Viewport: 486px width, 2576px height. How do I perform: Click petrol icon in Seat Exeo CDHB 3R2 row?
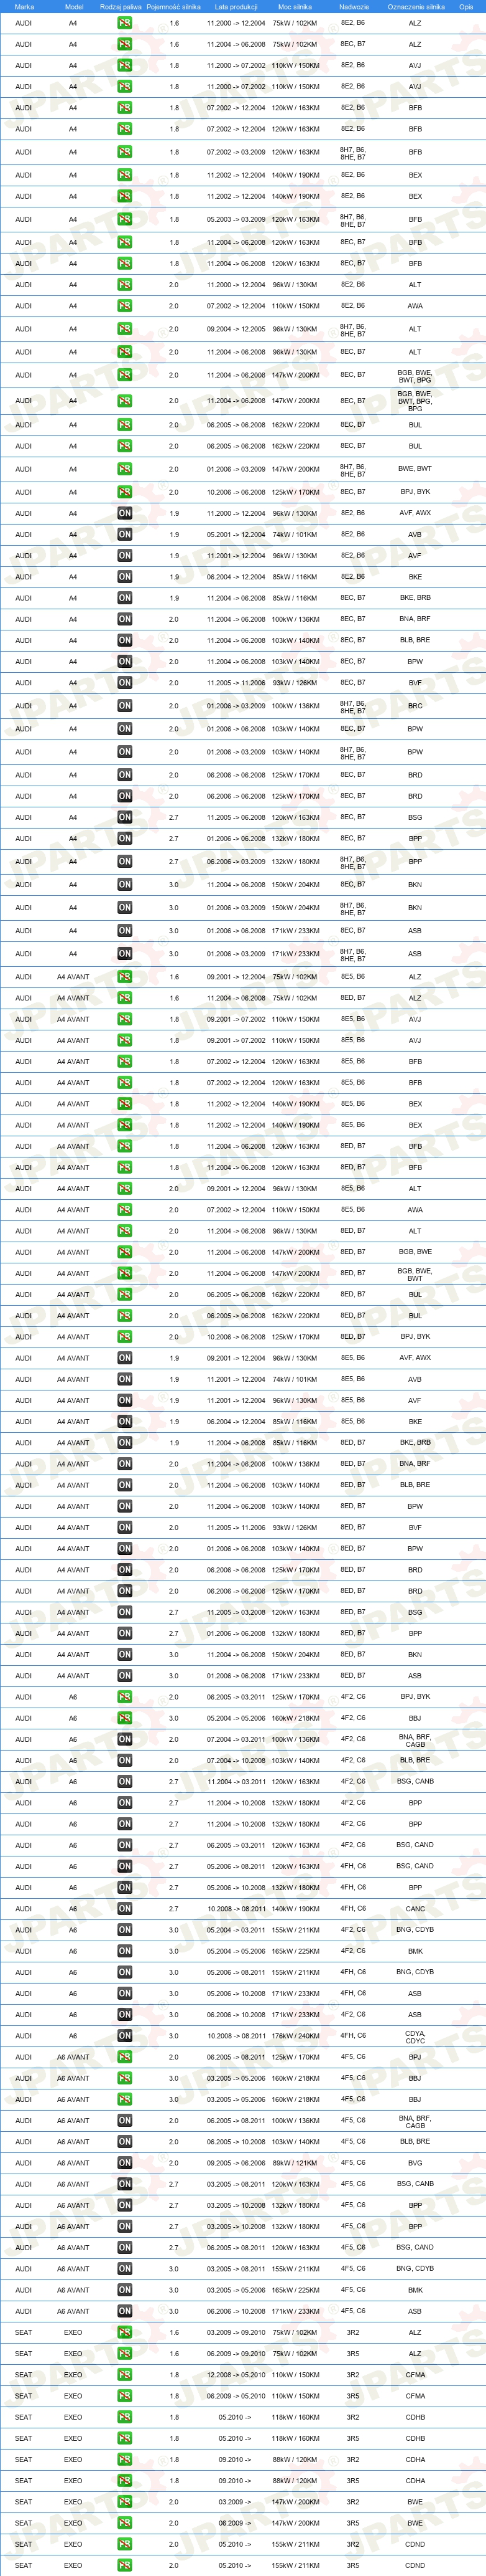pyautogui.click(x=124, y=2417)
